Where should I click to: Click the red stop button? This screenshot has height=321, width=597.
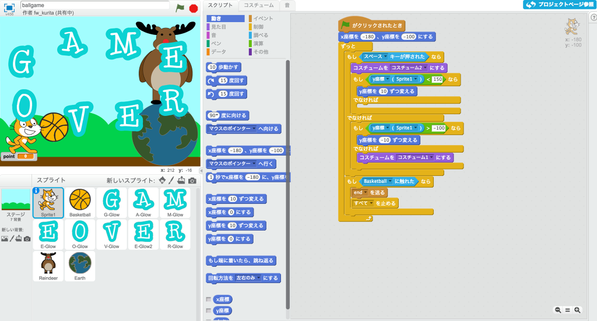pos(194,8)
